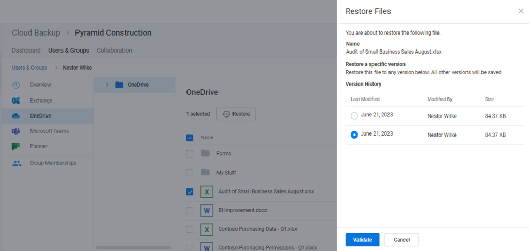The width and height of the screenshot is (529, 251).
Task: Click Contoso Purchasing Permissions - Q1.docx file name
Action: tap(268, 248)
